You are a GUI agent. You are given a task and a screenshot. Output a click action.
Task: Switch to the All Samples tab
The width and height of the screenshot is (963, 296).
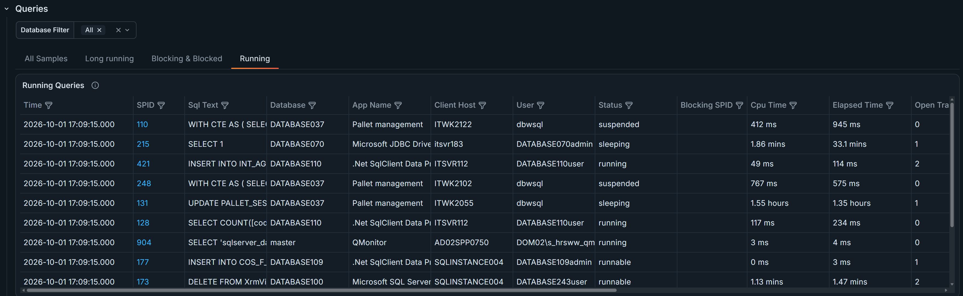click(x=46, y=58)
